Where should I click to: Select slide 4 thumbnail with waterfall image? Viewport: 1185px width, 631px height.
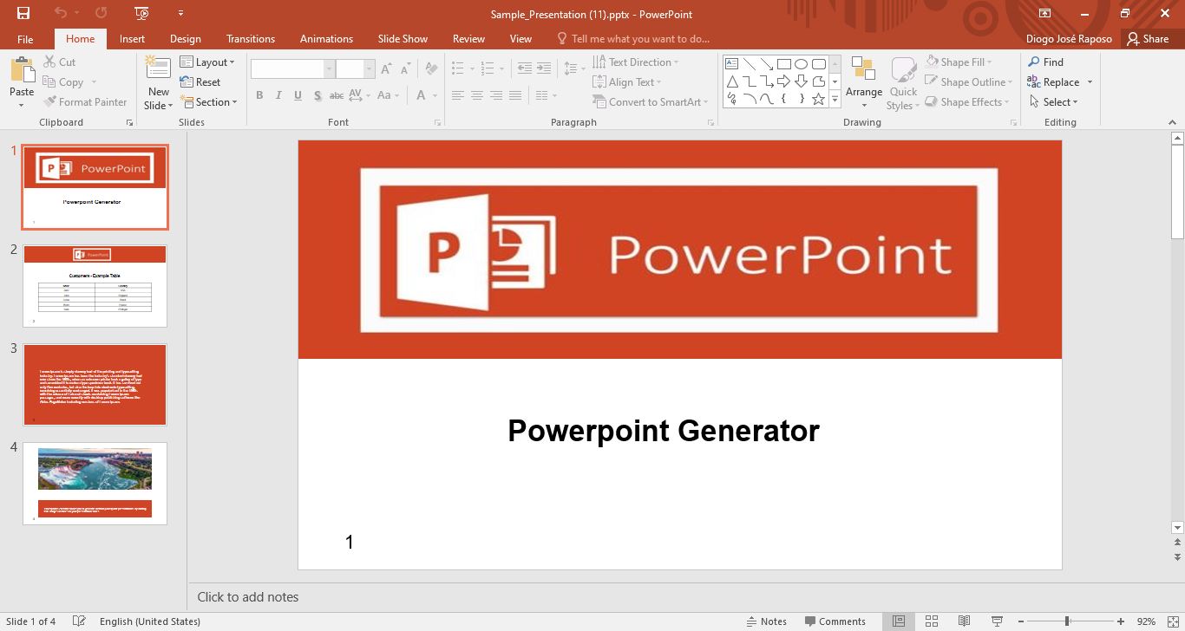95,484
